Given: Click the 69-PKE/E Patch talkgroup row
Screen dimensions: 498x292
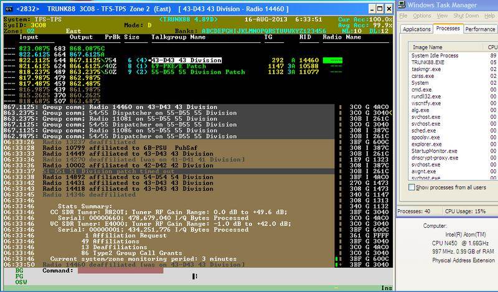Looking at the screenshot, I should (179, 66).
